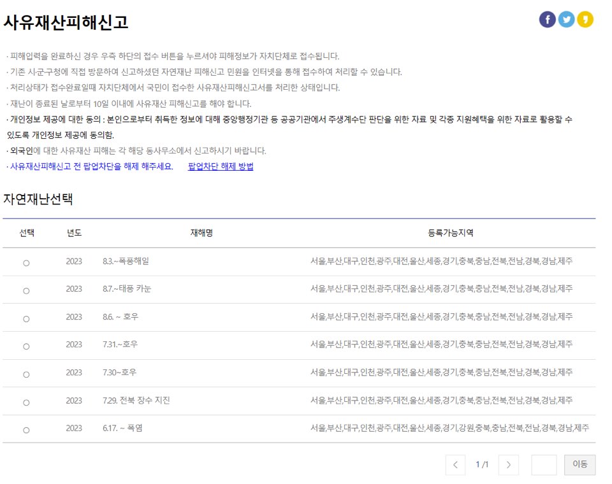The image size is (612, 484).
Task: Share page via the Twitter icon
Action: pyautogui.click(x=567, y=18)
